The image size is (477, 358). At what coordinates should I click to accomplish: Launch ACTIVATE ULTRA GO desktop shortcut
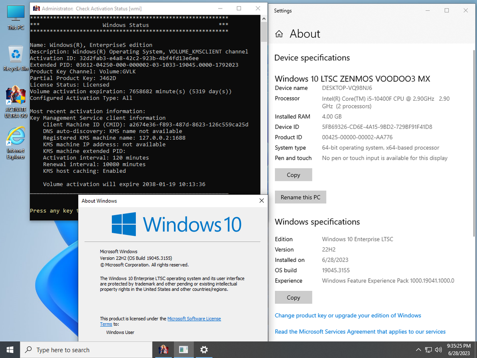(x=16, y=102)
